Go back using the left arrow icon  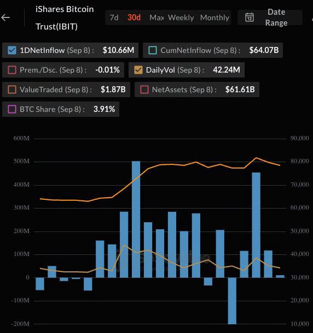point(5,17)
